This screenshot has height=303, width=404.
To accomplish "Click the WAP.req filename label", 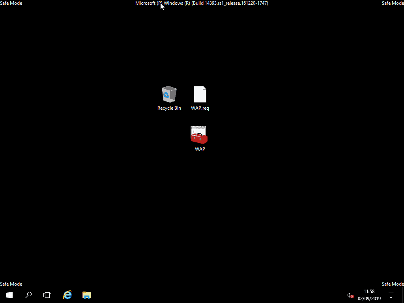I will (x=200, y=108).
